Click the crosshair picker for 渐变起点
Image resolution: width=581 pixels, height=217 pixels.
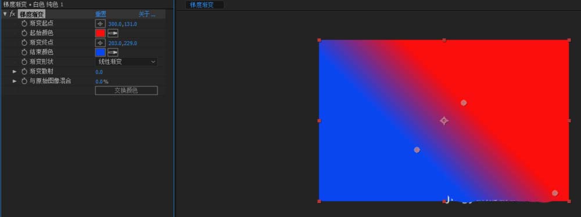(100, 24)
